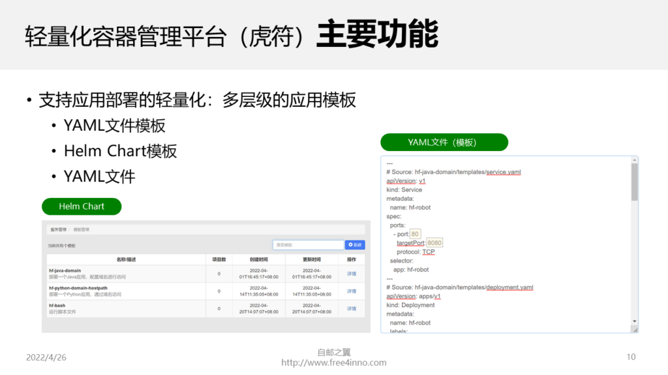Click the YAML panel scroll down arrow
Image resolution: width=668 pixels, height=375 pixels.
tap(635, 322)
